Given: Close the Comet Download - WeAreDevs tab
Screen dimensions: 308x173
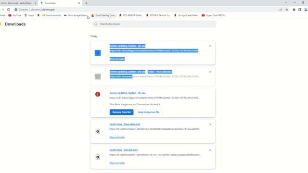Looking at the screenshot, I should [35, 3].
